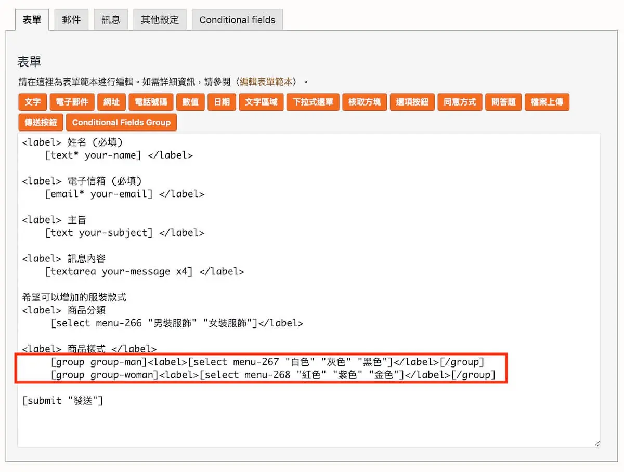Insert a 同意方式 tag
Image resolution: width=624 pixels, height=472 pixels.
coord(460,102)
